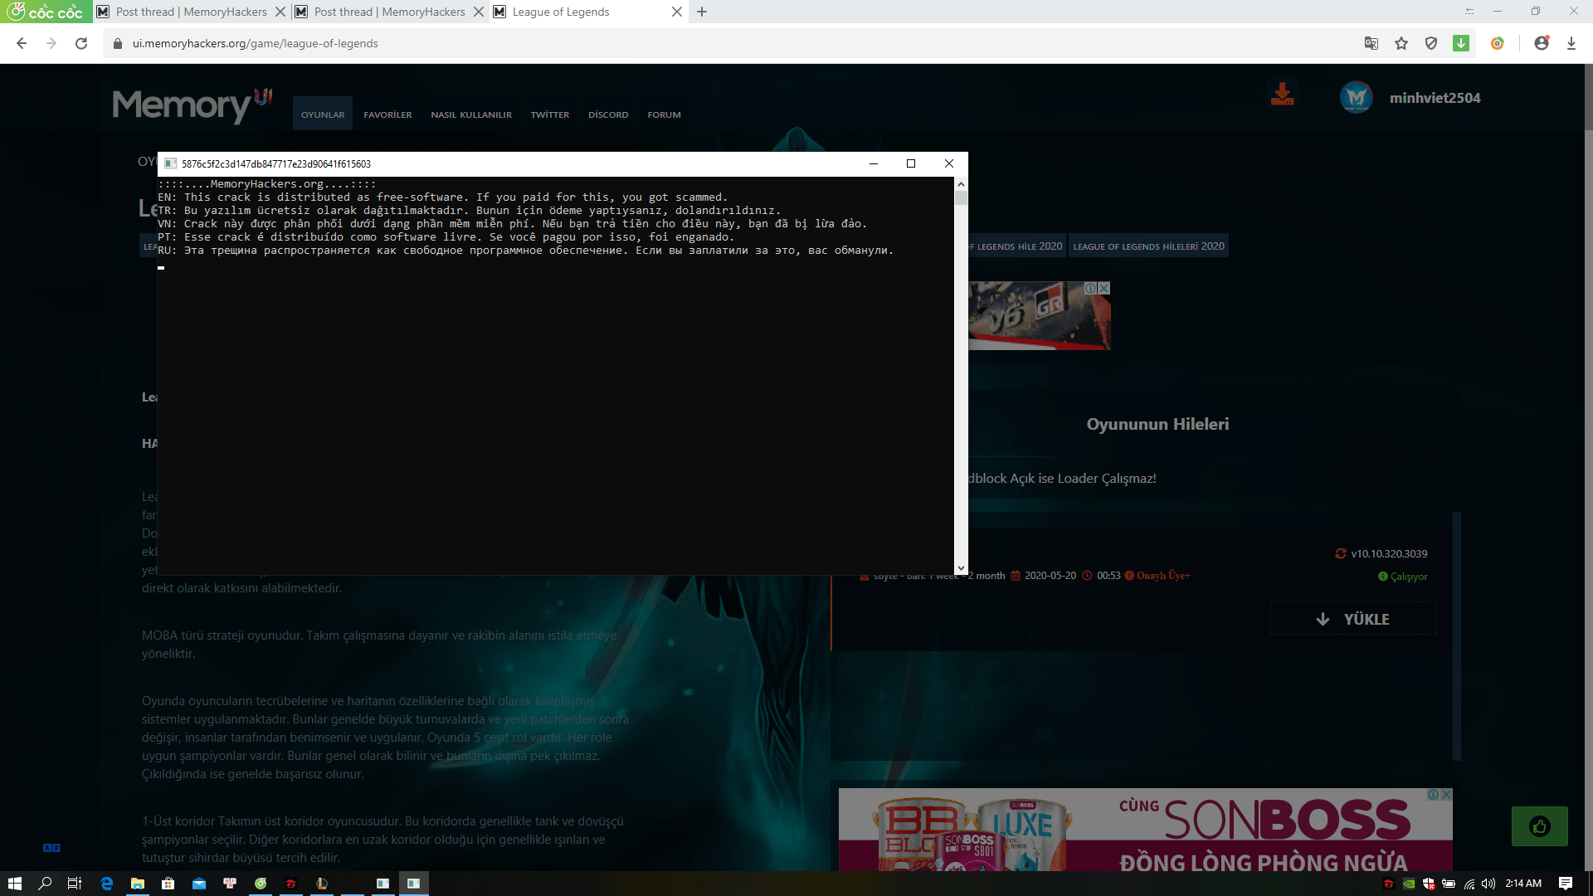The image size is (1593, 896).
Task: Open the OYUNLAR menu item
Action: click(323, 114)
